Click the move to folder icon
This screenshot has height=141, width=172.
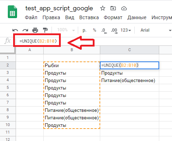tap(113, 8)
